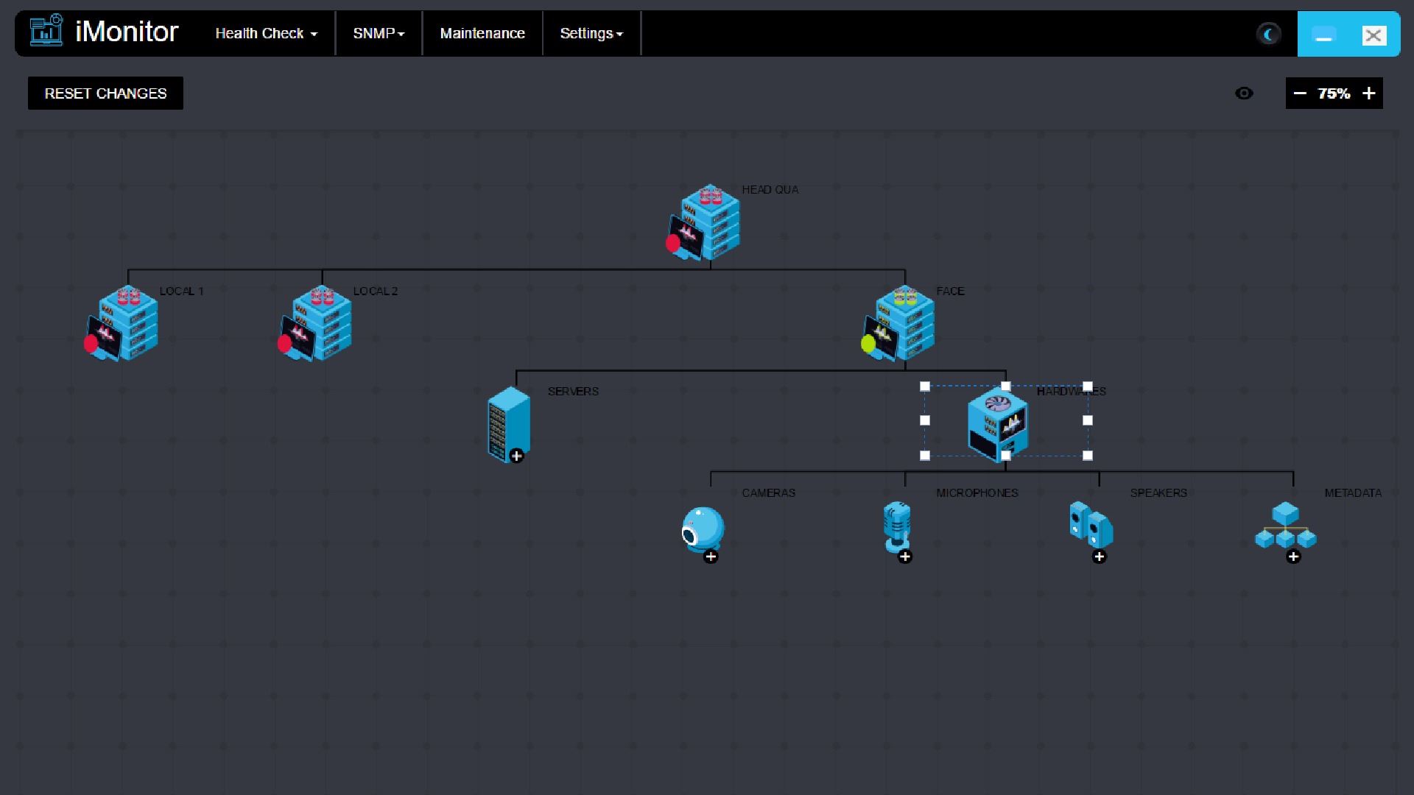Image resolution: width=1414 pixels, height=795 pixels.
Task: Click the SPEAKERS label
Action: [x=1158, y=493]
